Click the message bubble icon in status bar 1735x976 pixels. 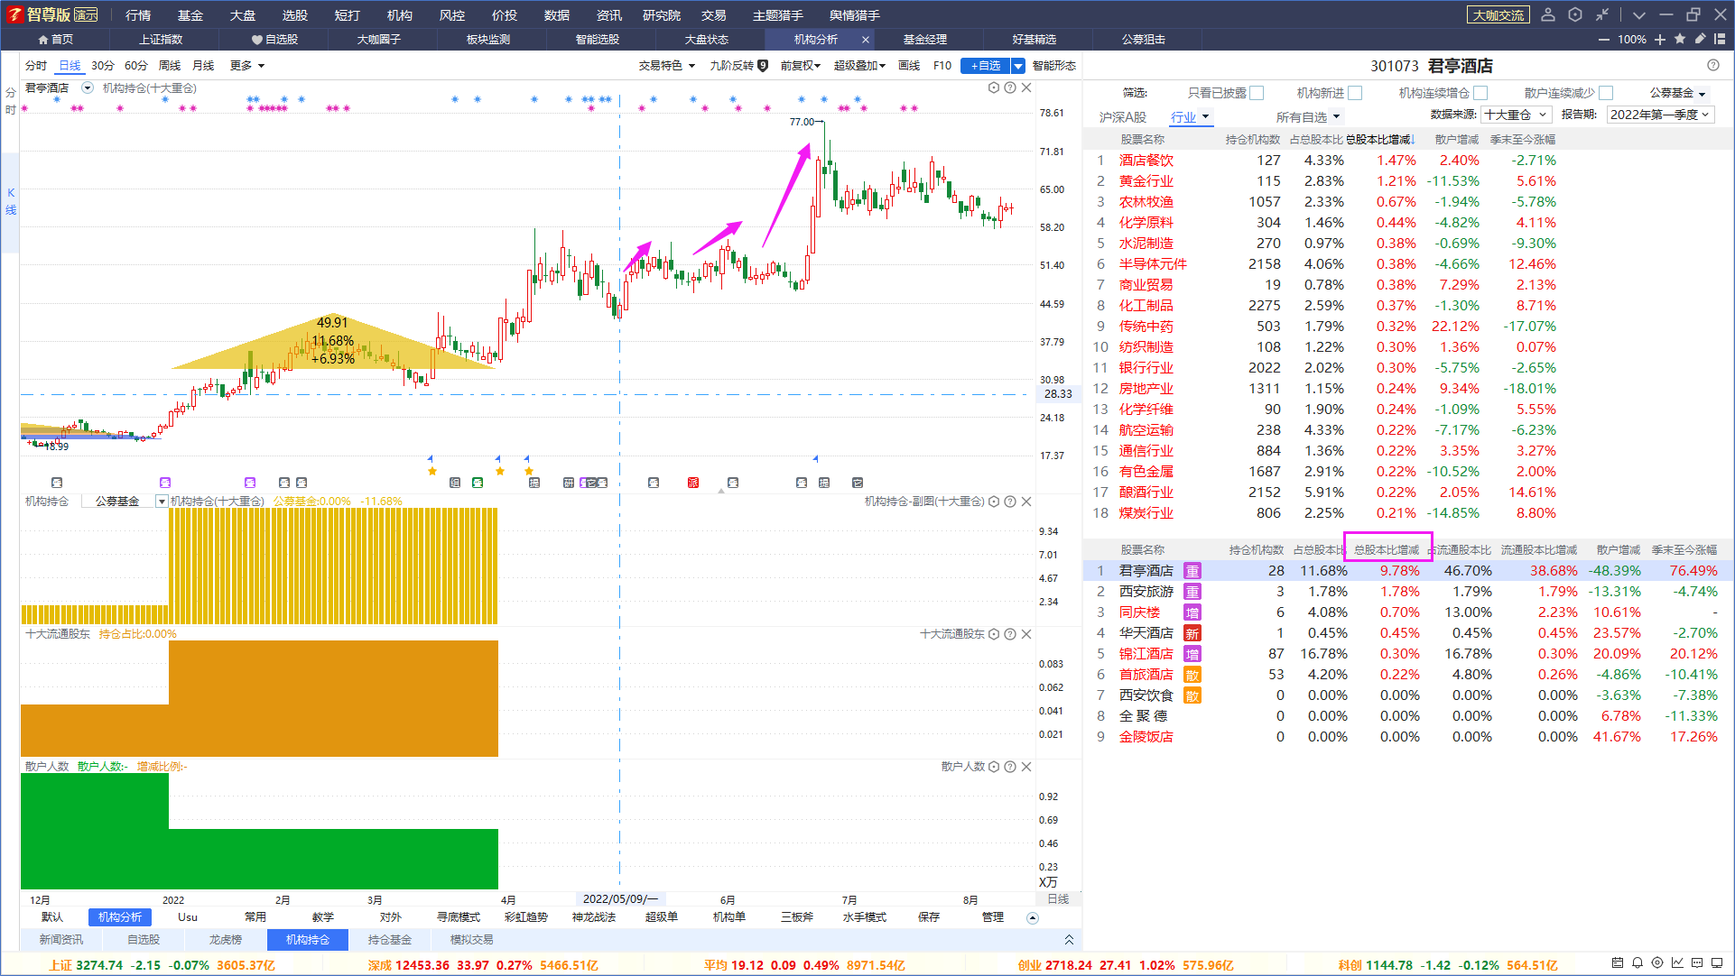click(x=1697, y=963)
